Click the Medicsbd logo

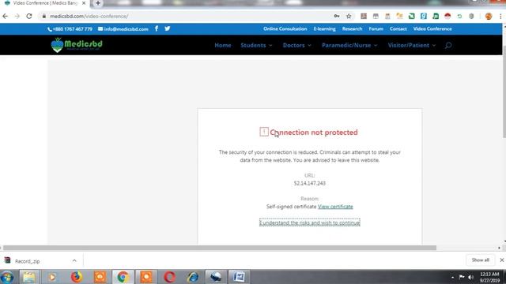click(77, 45)
